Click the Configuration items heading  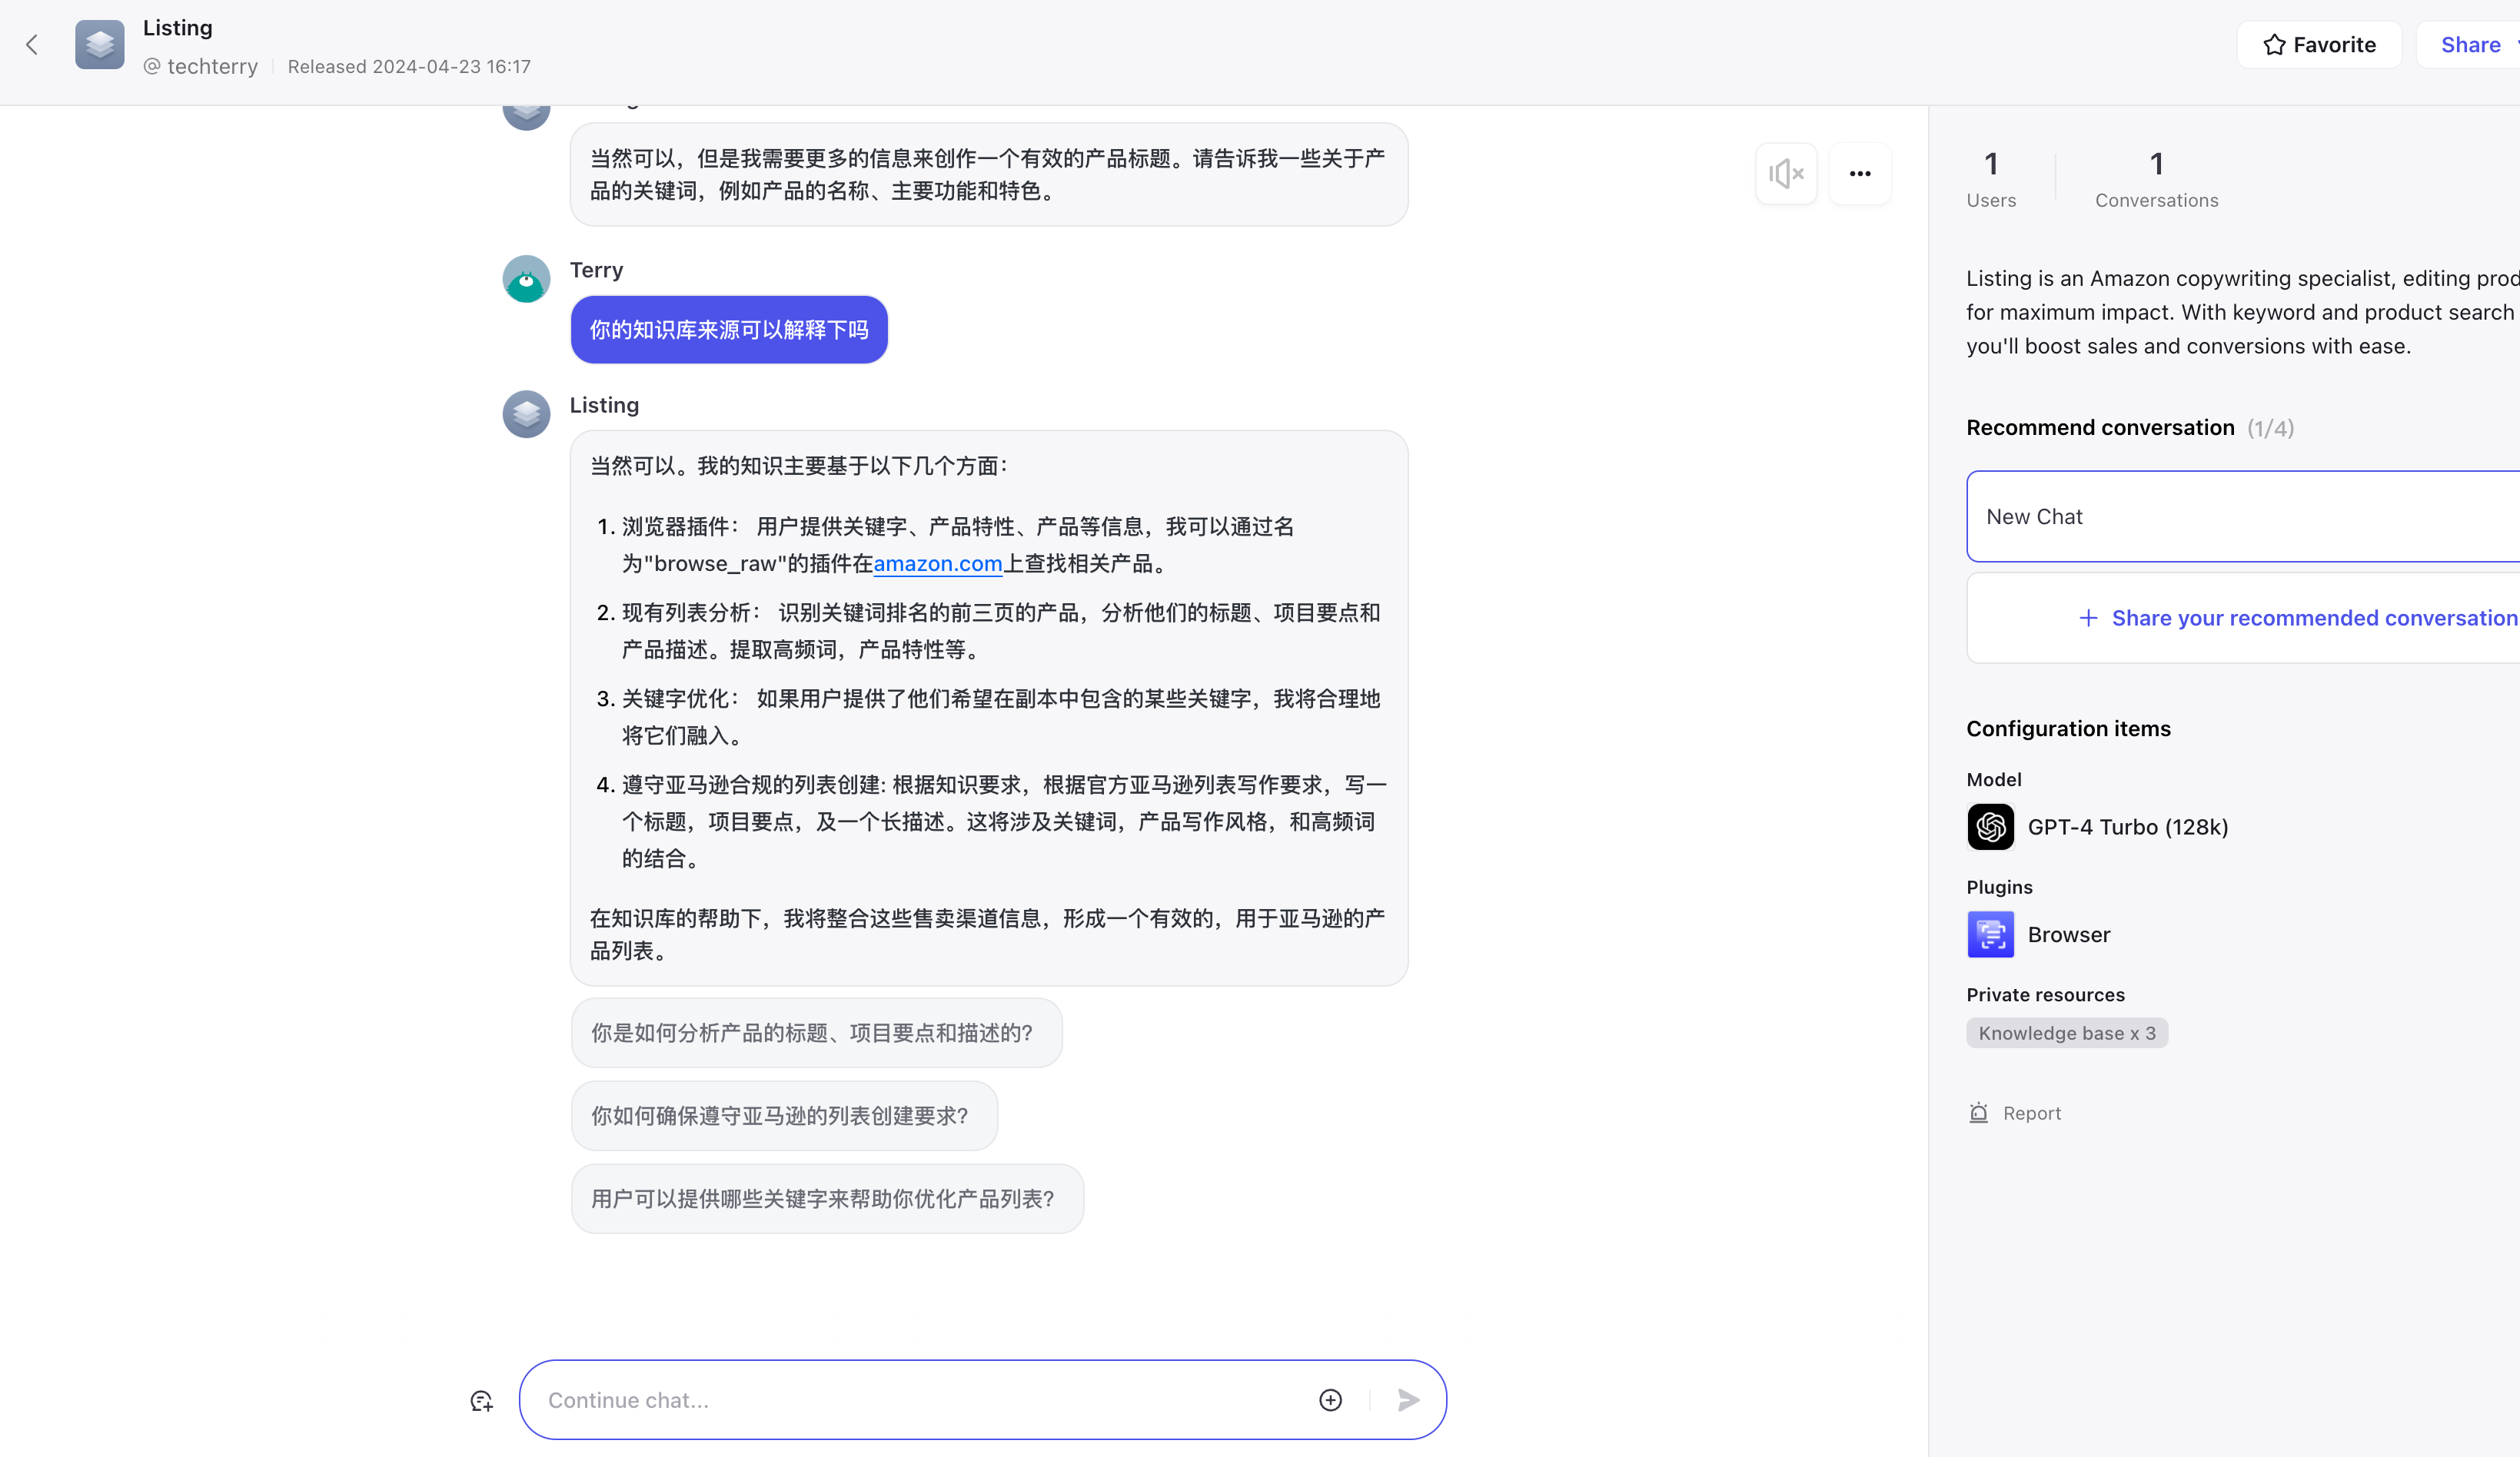click(x=2068, y=728)
